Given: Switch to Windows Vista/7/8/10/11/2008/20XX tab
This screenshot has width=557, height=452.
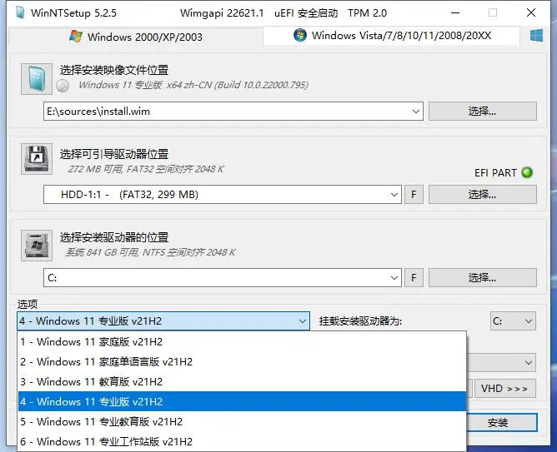Looking at the screenshot, I should point(392,36).
